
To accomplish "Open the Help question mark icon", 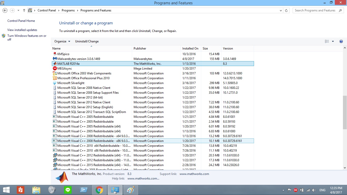I will 341,41.
